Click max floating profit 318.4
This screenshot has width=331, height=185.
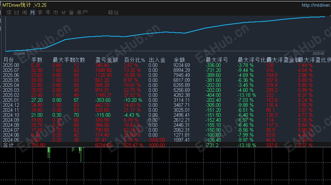(272, 85)
